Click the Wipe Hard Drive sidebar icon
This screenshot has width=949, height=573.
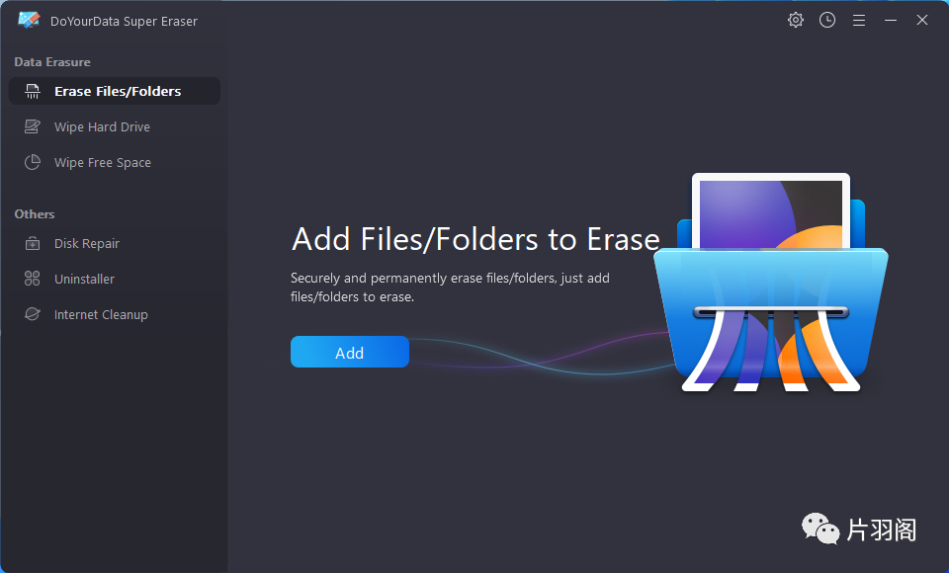point(32,126)
